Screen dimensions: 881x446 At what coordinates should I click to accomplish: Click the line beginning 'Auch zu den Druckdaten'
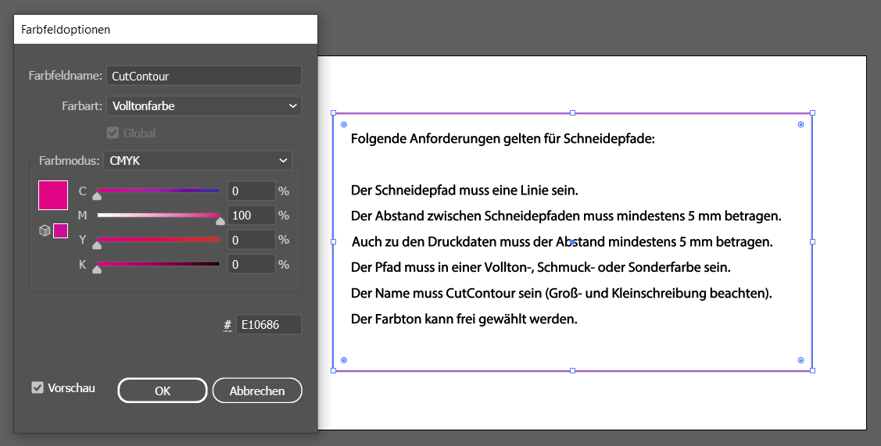click(562, 242)
